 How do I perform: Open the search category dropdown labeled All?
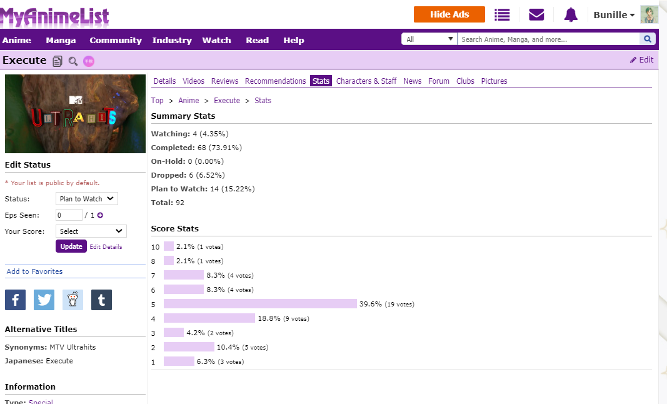429,39
